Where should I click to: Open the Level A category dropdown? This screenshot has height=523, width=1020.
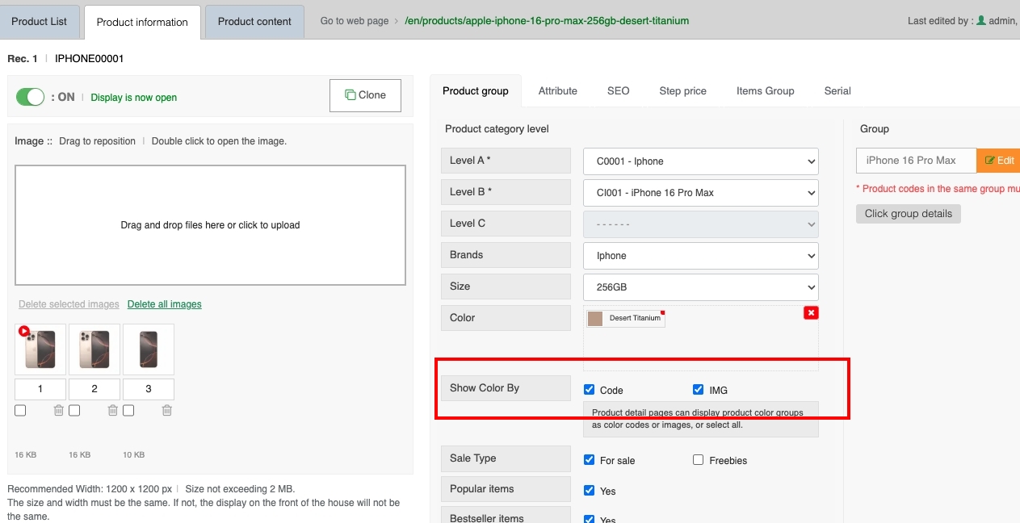pyautogui.click(x=700, y=161)
